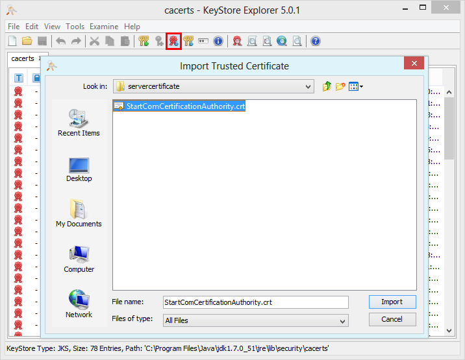Click the Import Trusted Certificate toolbar icon
The image size is (465, 360).
pos(173,41)
